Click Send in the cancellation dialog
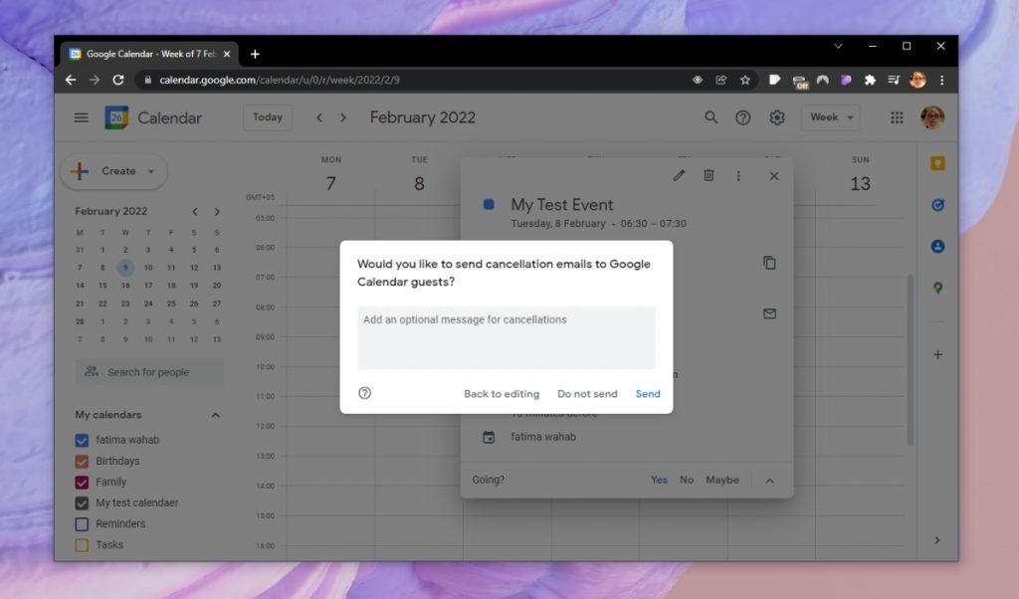 click(647, 394)
